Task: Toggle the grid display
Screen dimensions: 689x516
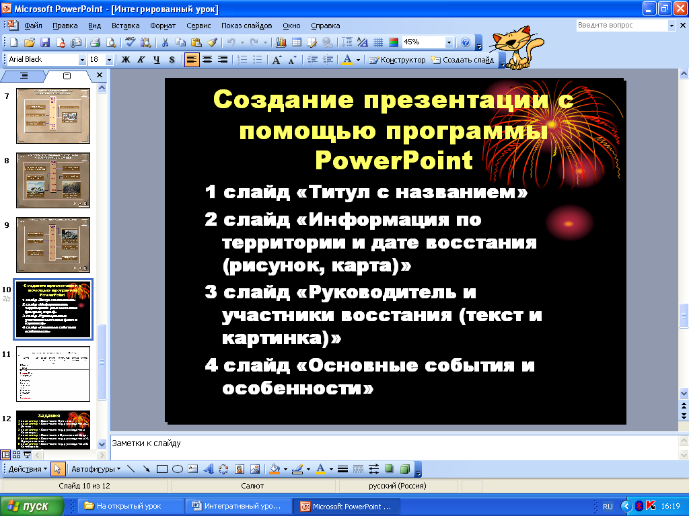Action: pos(378,42)
